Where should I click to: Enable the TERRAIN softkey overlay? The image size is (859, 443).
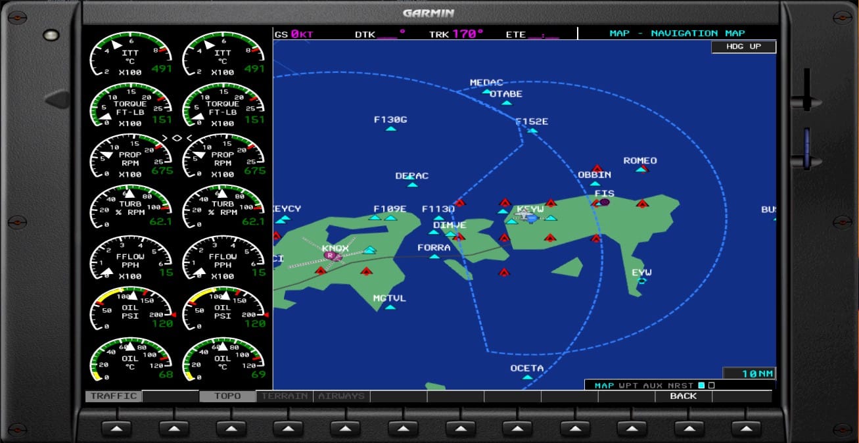point(285,396)
